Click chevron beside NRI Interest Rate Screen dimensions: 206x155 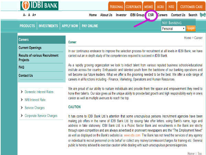click(x=22, y=100)
